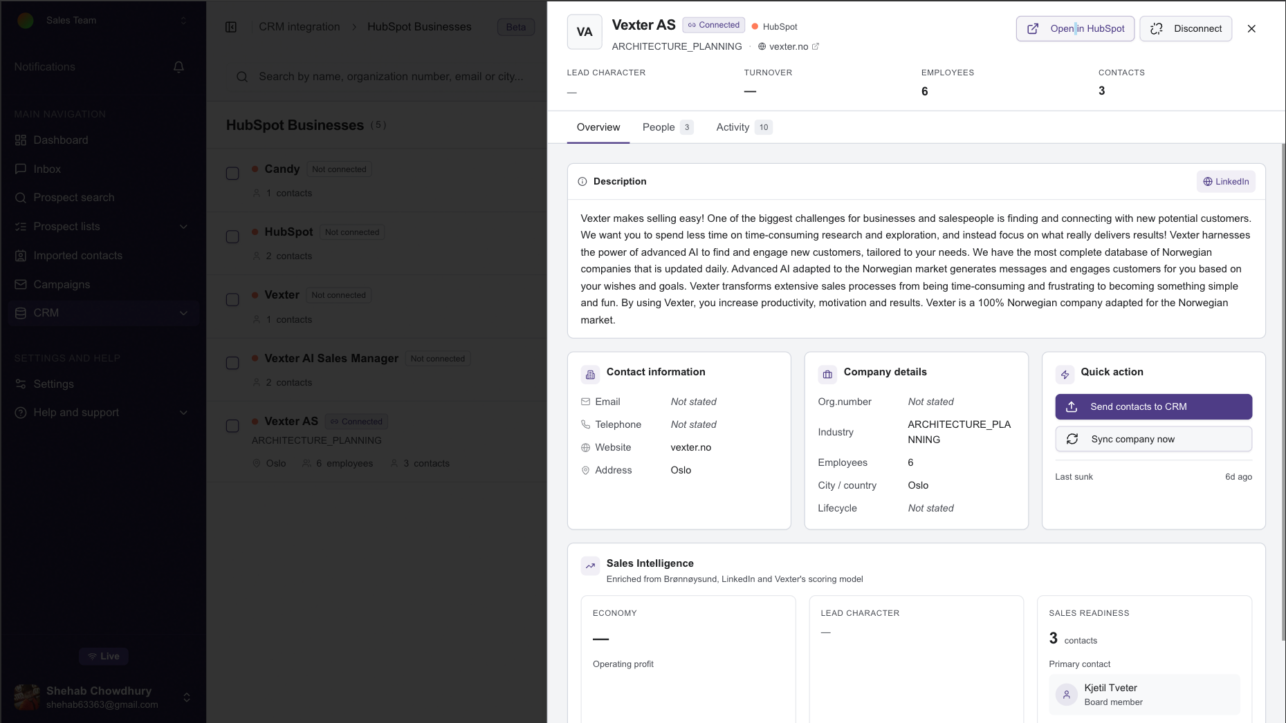Click the search magnifier icon
Viewport: 1286px width, 723px height.
(242, 77)
